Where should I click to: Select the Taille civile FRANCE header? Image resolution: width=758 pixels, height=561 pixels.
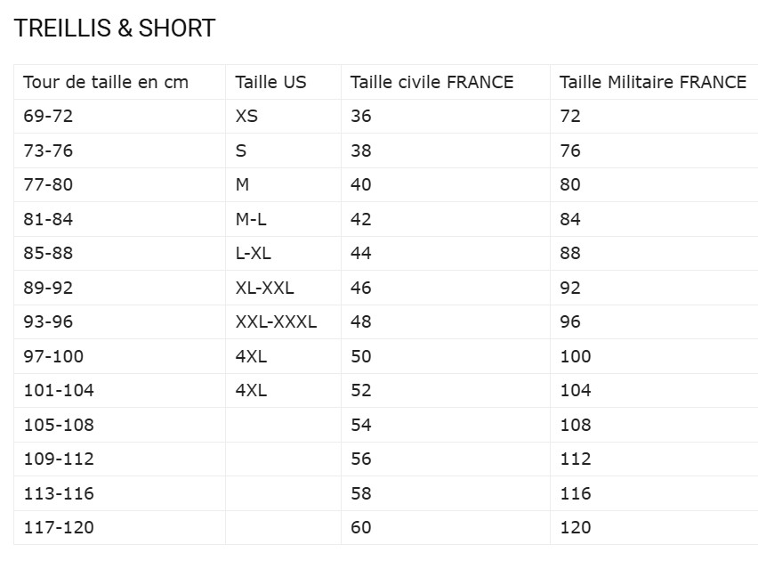click(431, 83)
